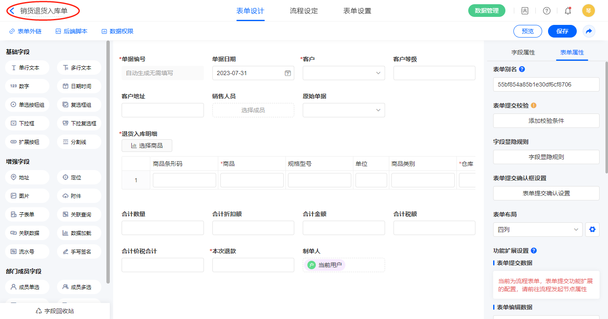Click the help question mark icon
608x319 pixels.
click(546, 11)
